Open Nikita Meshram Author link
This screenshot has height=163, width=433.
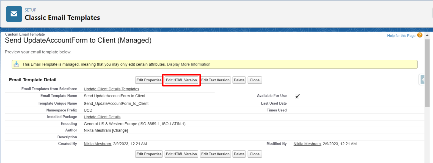click(x=97, y=130)
